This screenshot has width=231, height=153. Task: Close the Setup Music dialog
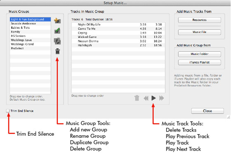click(x=207, y=111)
